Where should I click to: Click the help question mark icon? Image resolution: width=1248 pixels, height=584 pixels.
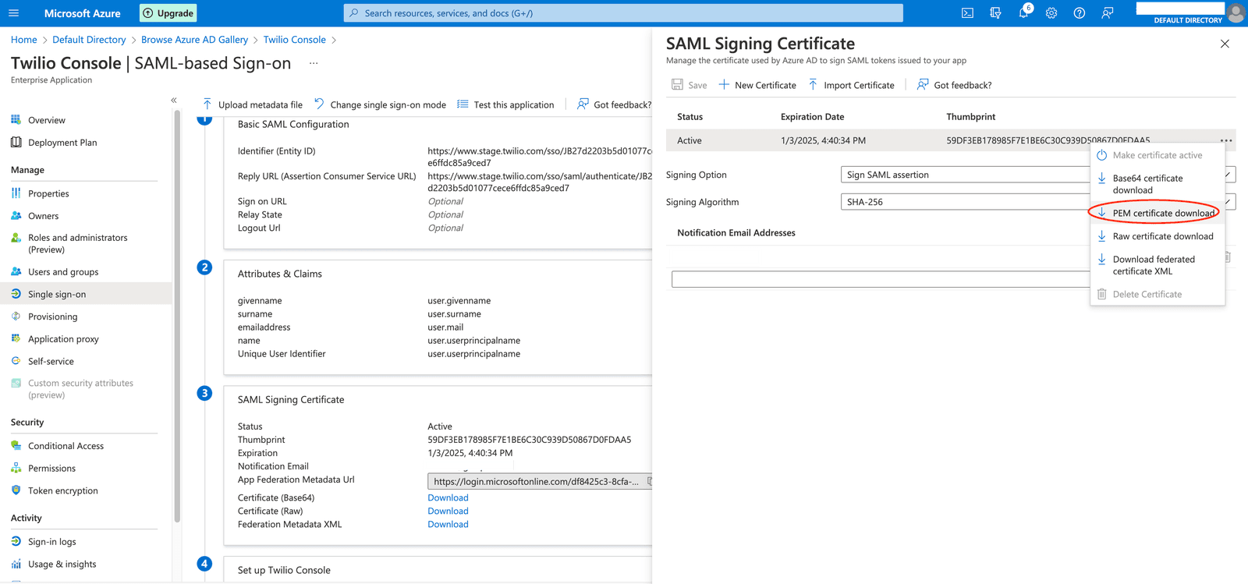click(x=1080, y=13)
